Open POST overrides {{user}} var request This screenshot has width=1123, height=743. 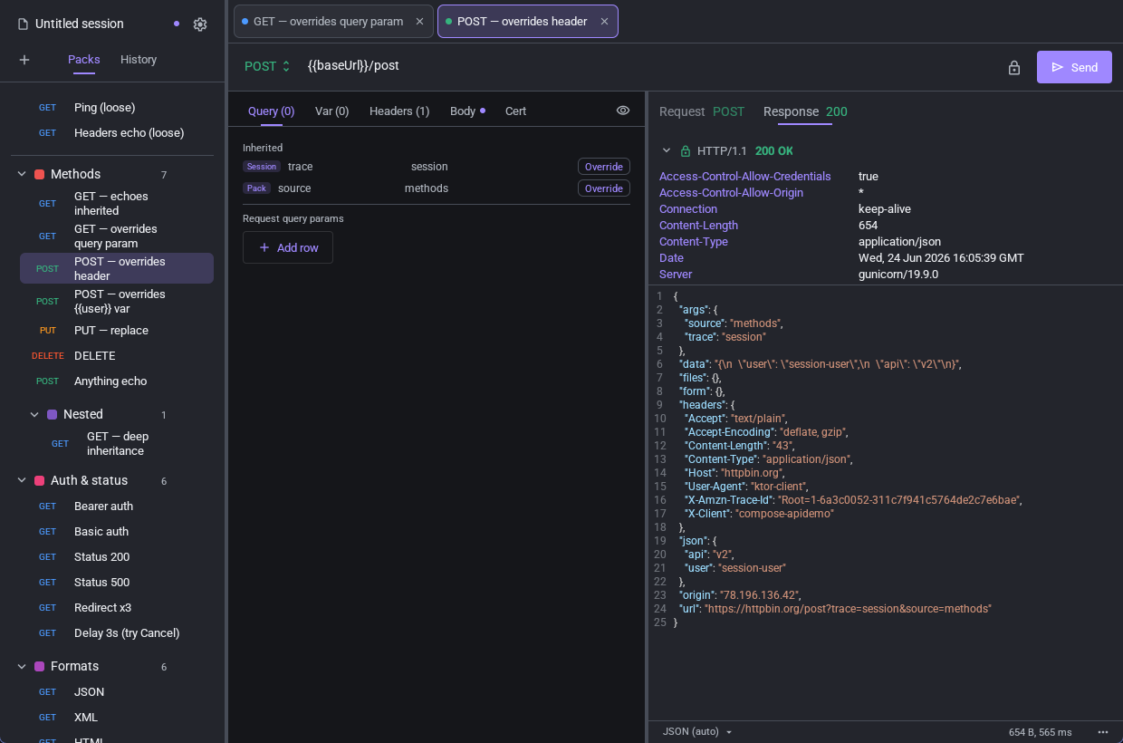pos(117,302)
